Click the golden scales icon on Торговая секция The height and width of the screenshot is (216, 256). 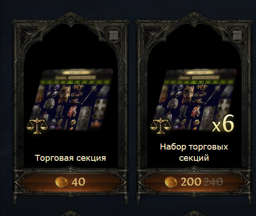[x=37, y=126]
